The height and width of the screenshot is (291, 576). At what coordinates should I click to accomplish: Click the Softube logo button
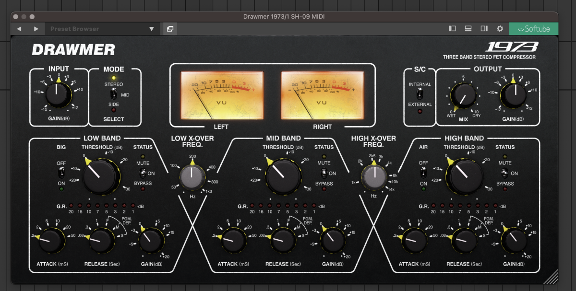coord(534,29)
